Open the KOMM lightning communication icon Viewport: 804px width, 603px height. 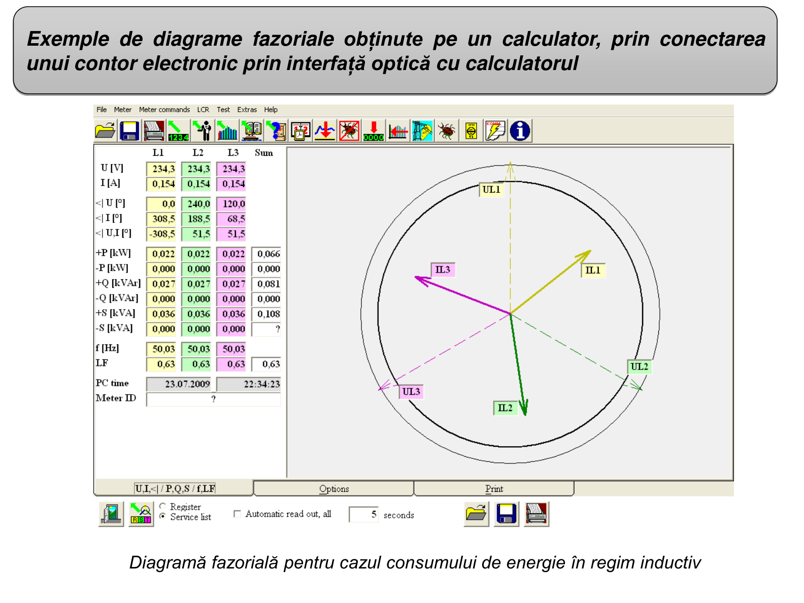(x=495, y=131)
